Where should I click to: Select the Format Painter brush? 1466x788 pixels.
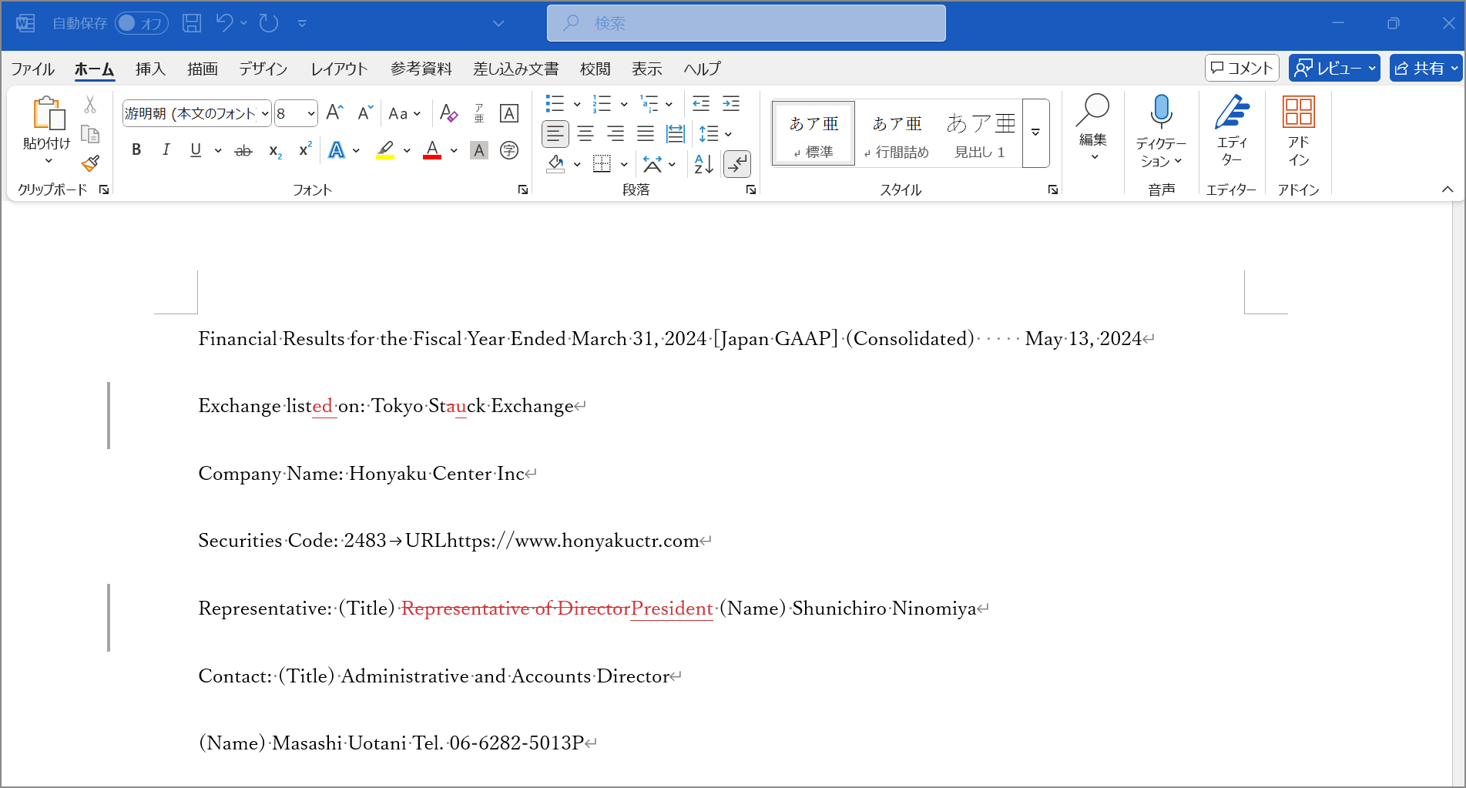pos(90,163)
